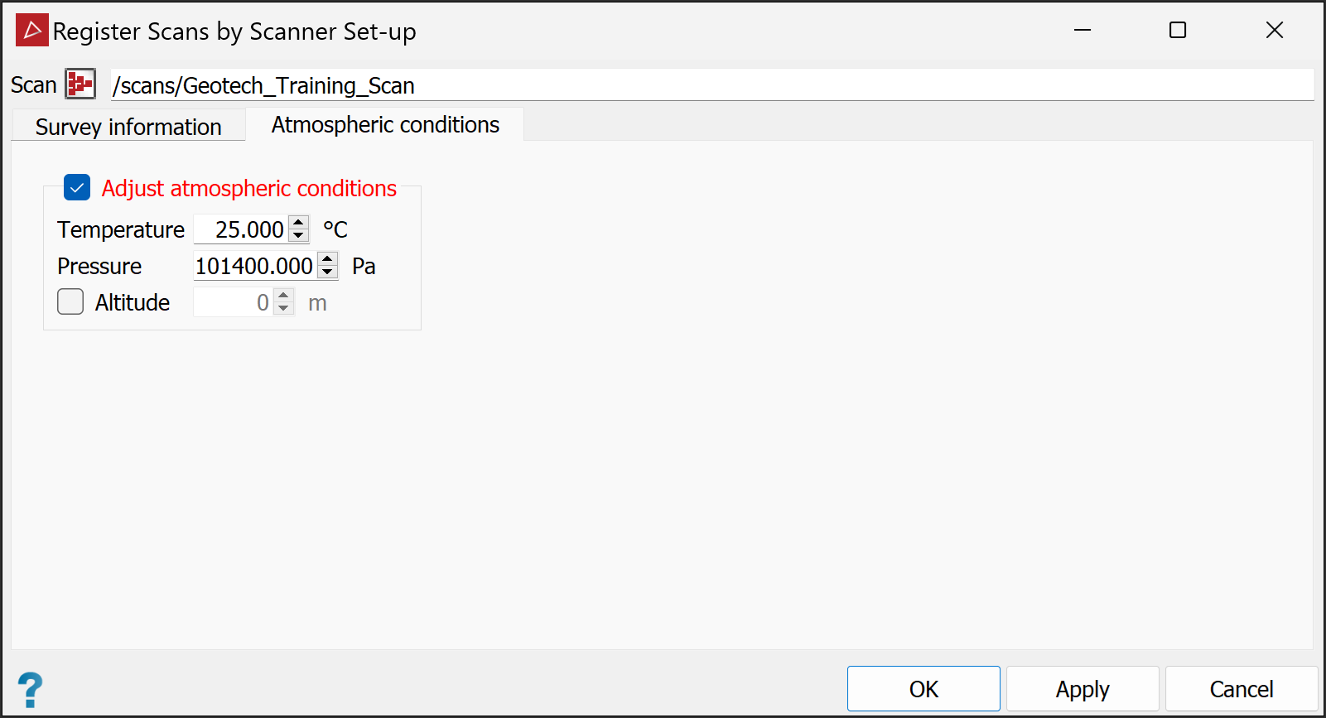Click the red application logo icon
The image size is (1326, 718).
point(32,31)
